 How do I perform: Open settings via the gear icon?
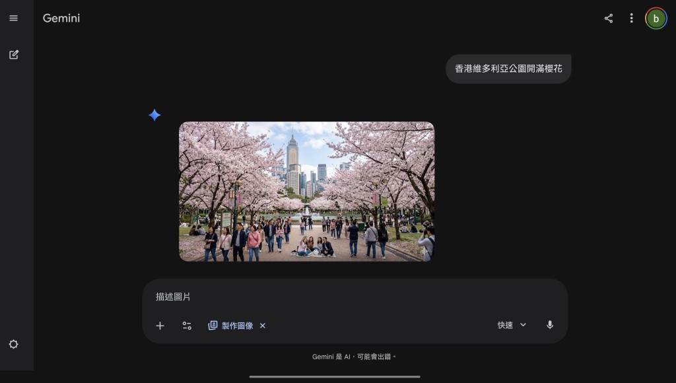(x=13, y=344)
